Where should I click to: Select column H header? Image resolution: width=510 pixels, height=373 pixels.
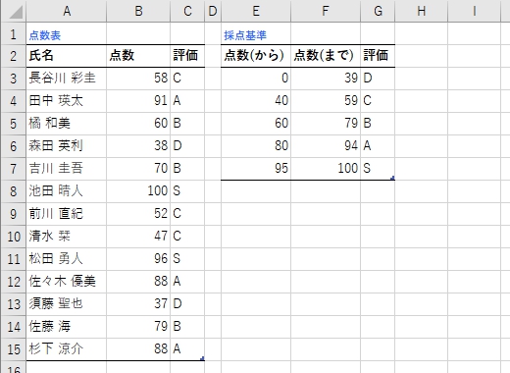422,12
